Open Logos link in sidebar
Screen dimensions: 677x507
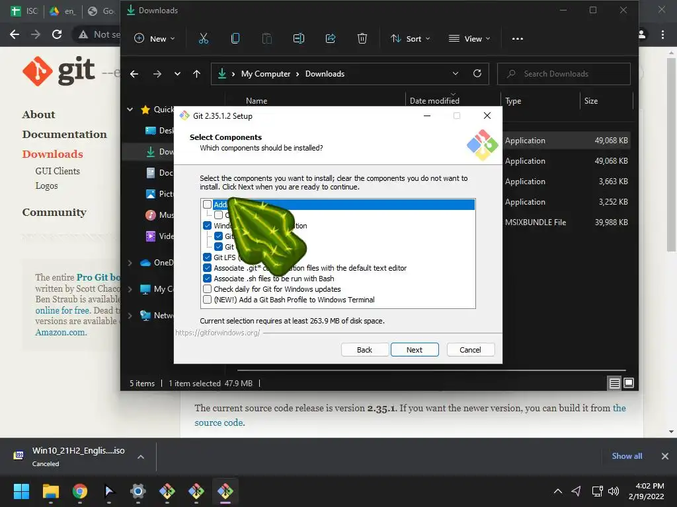pyautogui.click(x=47, y=186)
